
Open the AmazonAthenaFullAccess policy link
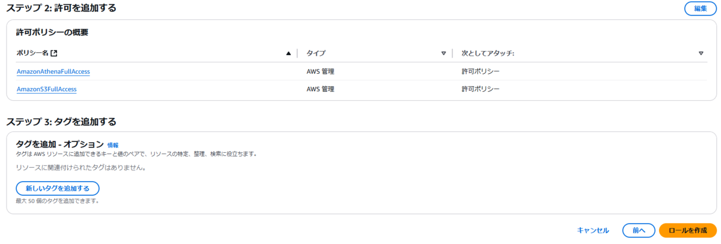point(53,71)
